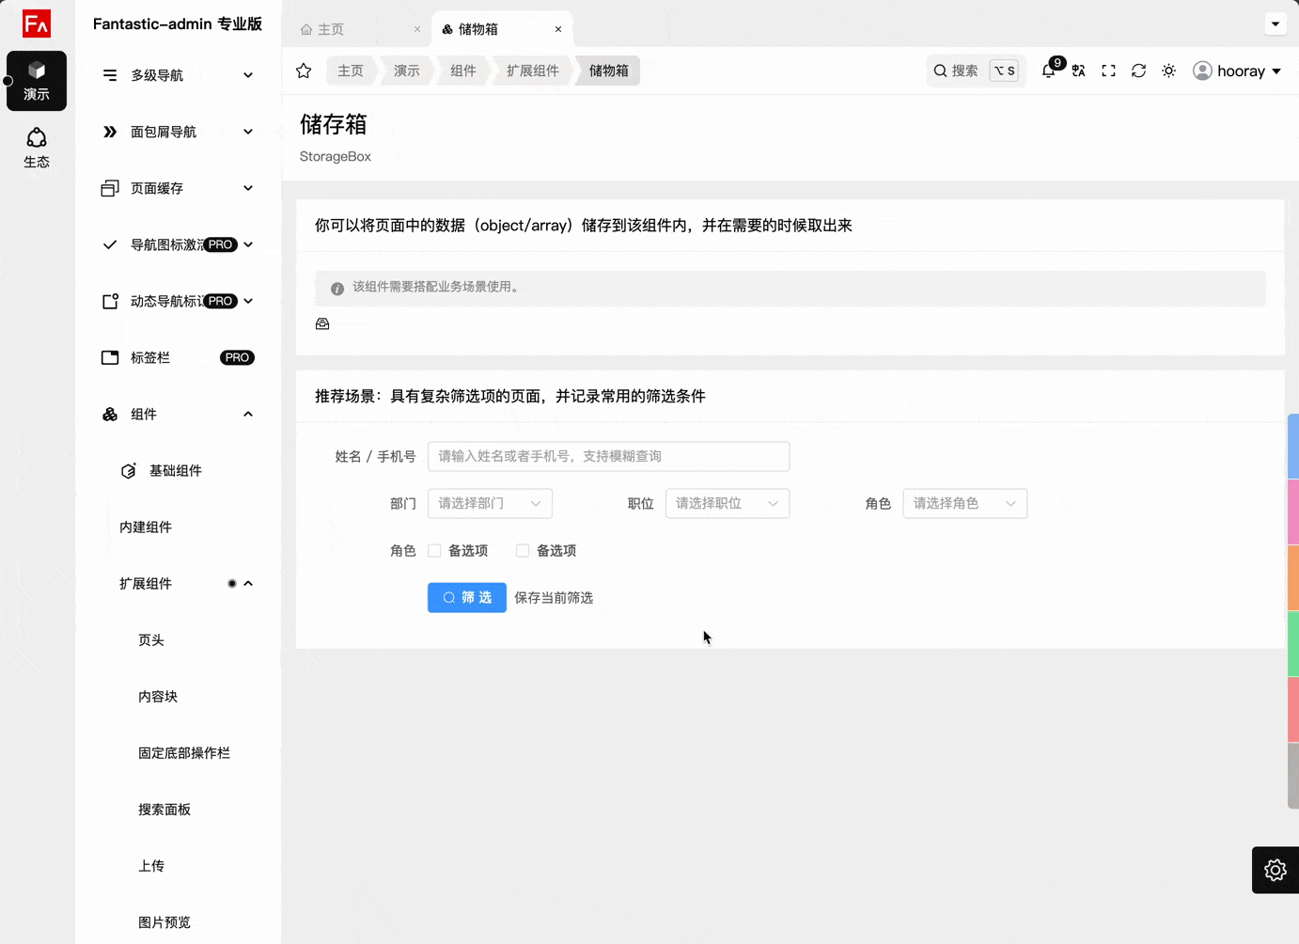The height and width of the screenshot is (944, 1299).
Task: Click the Fantastic-admin FA logo
Action: pyautogui.click(x=37, y=24)
